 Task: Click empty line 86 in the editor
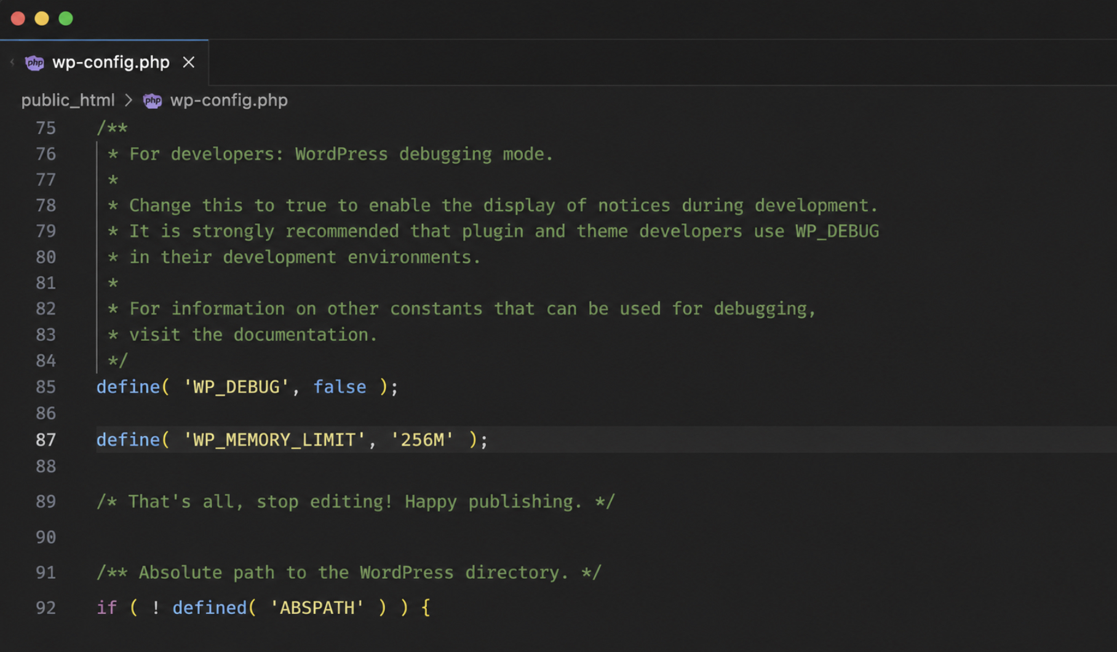pos(606,414)
